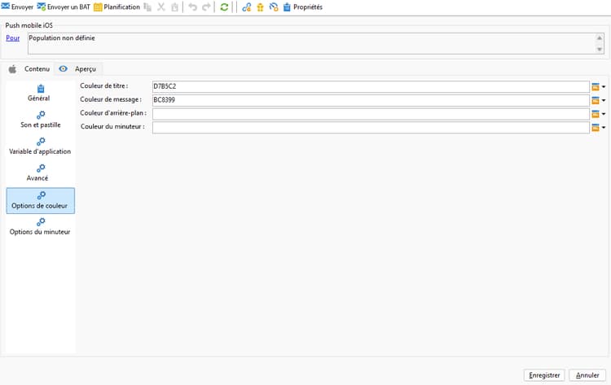611x385 pixels.
Task: Expand the dropdown arrow for Couleur de titre
Action: coord(604,87)
